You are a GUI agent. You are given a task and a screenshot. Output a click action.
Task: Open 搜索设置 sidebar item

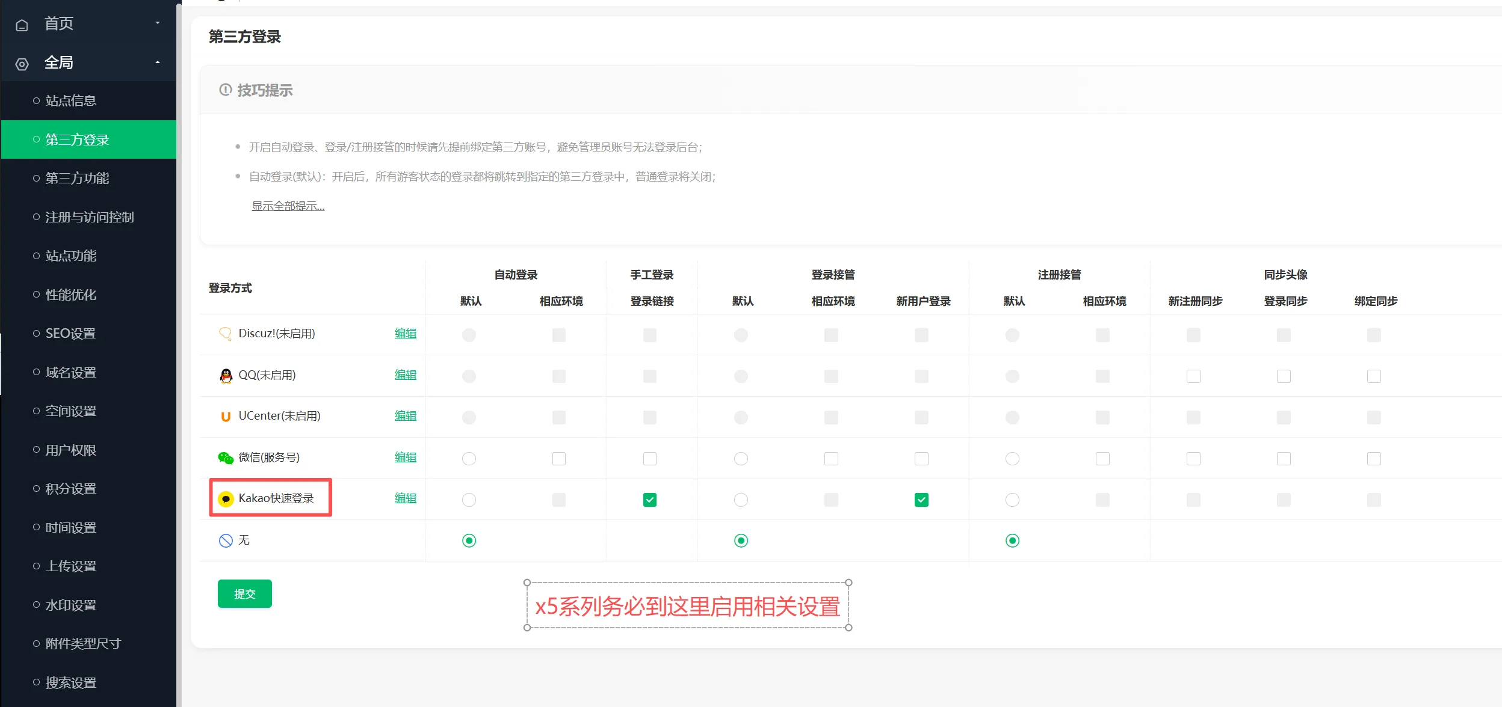pyautogui.click(x=88, y=682)
